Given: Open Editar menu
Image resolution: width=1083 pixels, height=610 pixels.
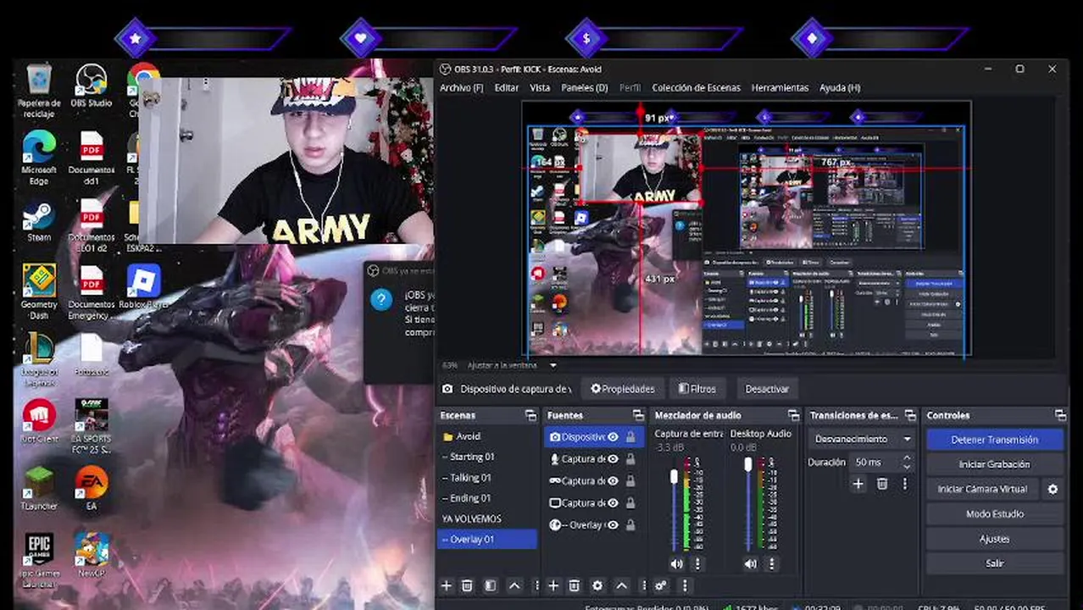Looking at the screenshot, I should 507,87.
